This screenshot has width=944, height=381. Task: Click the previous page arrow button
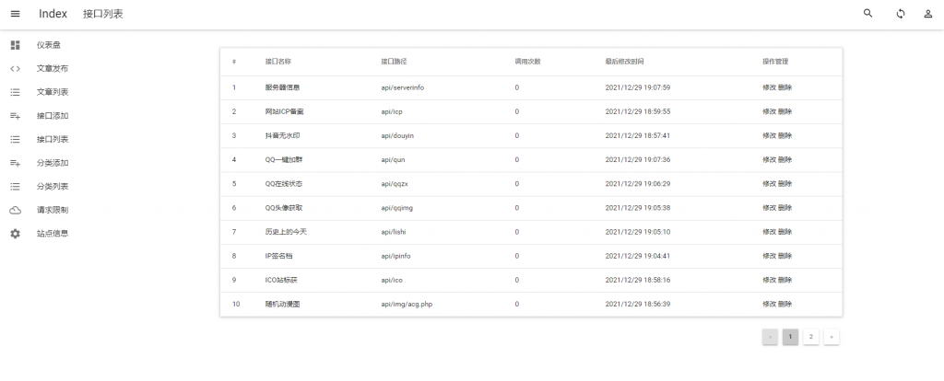tap(770, 337)
